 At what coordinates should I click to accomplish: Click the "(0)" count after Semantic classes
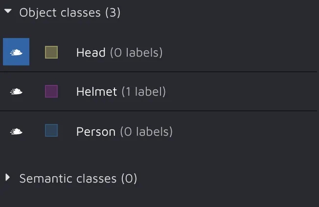(129, 178)
